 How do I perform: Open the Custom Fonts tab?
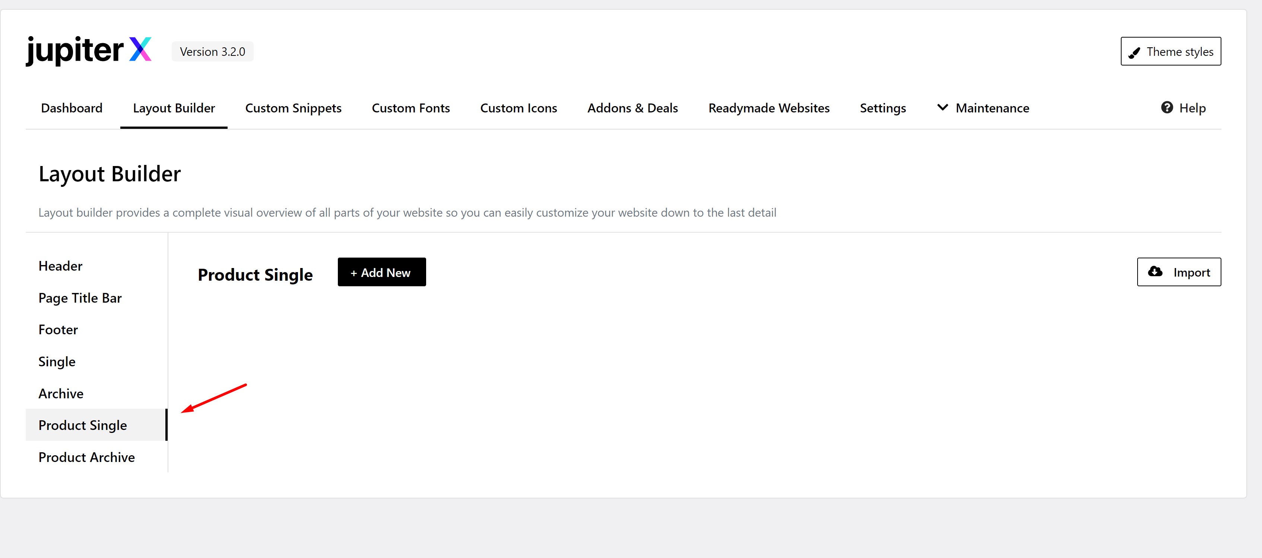[x=410, y=108]
